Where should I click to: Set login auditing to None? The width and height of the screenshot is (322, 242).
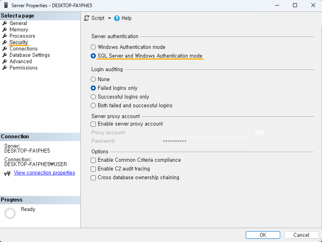click(93, 79)
